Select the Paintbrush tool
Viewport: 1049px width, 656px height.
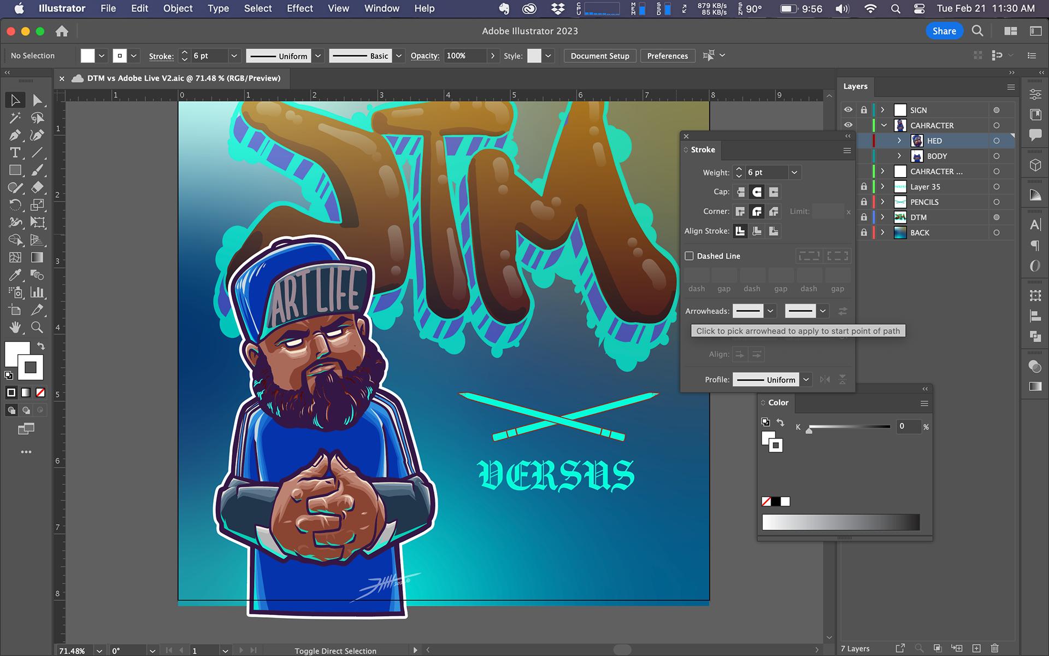tap(37, 170)
